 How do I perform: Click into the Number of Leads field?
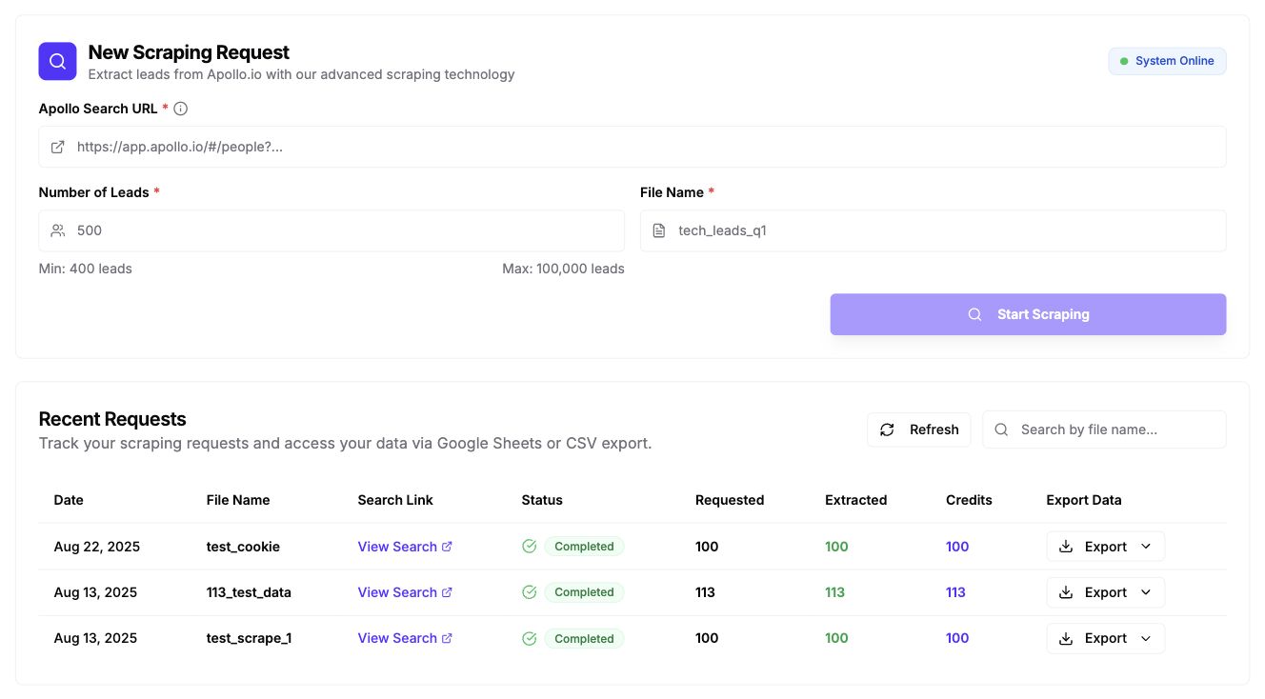(x=331, y=230)
